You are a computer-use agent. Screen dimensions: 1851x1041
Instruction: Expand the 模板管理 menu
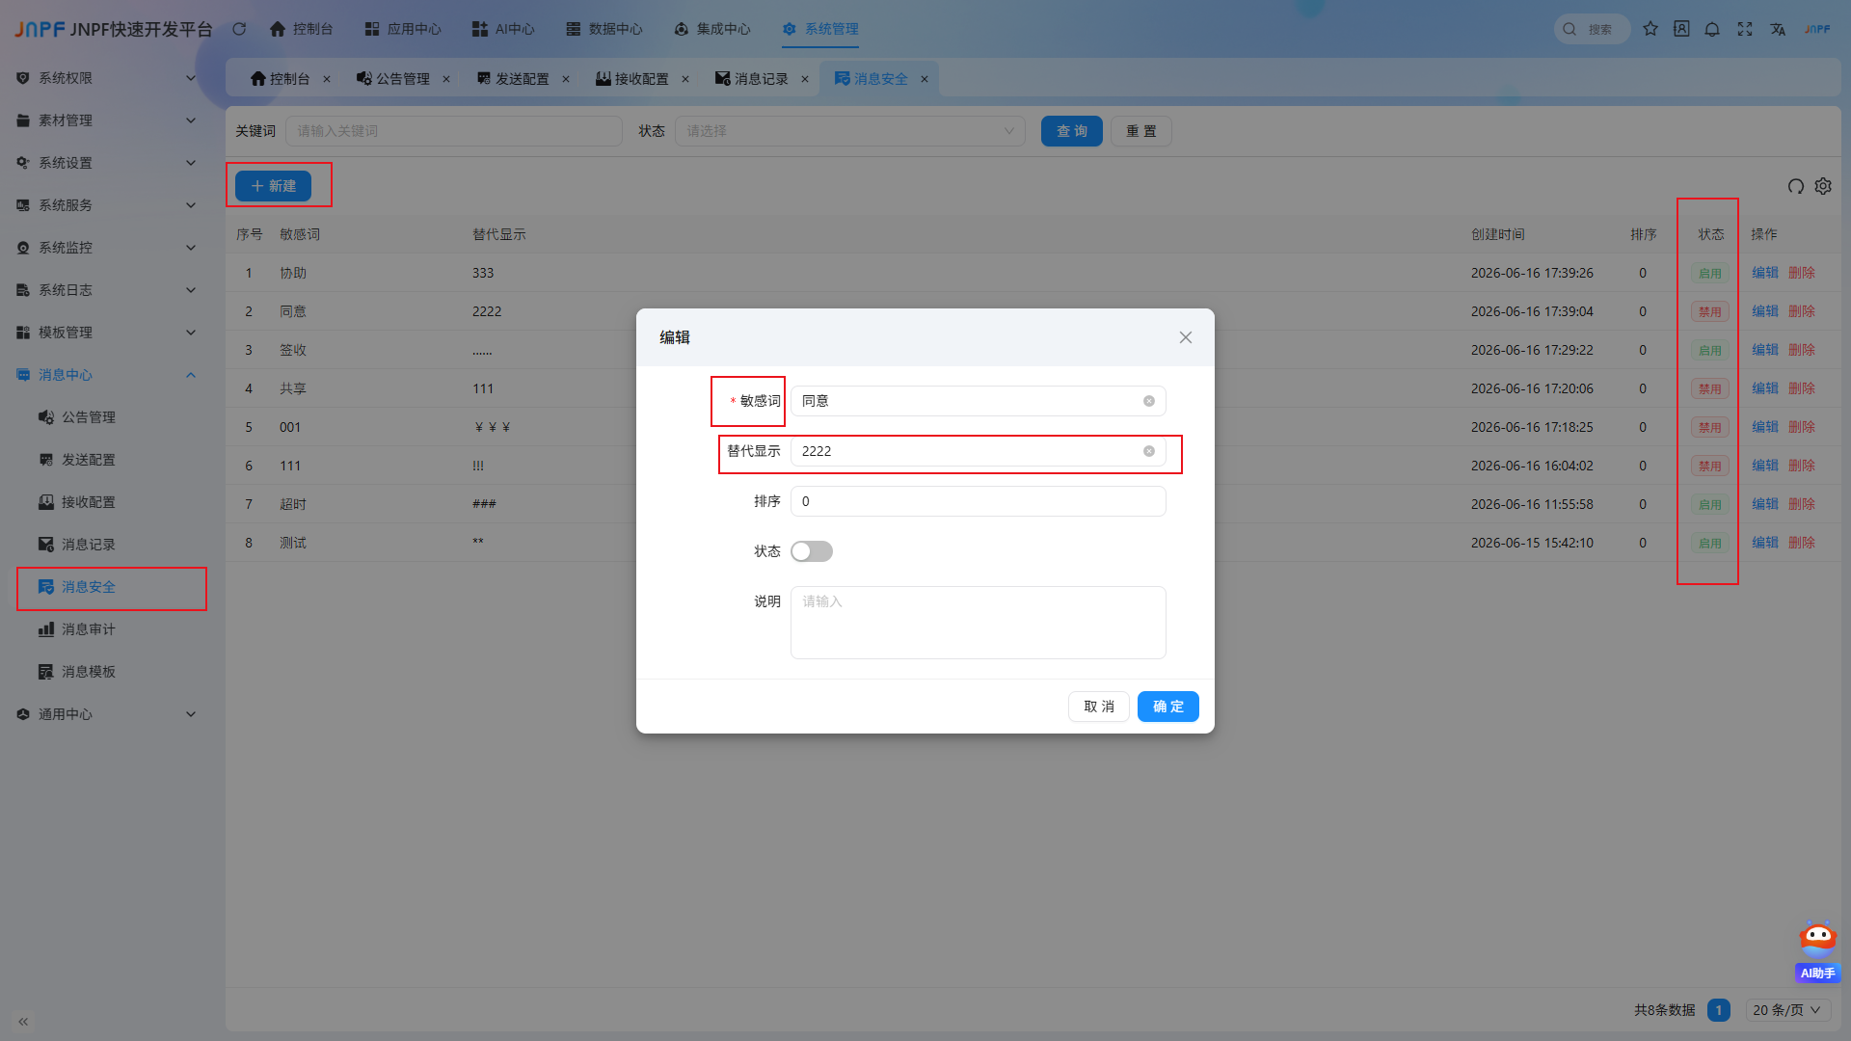pyautogui.click(x=106, y=333)
